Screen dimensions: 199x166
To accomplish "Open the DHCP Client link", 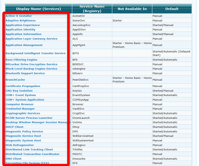I will click(x=15, y=127).
